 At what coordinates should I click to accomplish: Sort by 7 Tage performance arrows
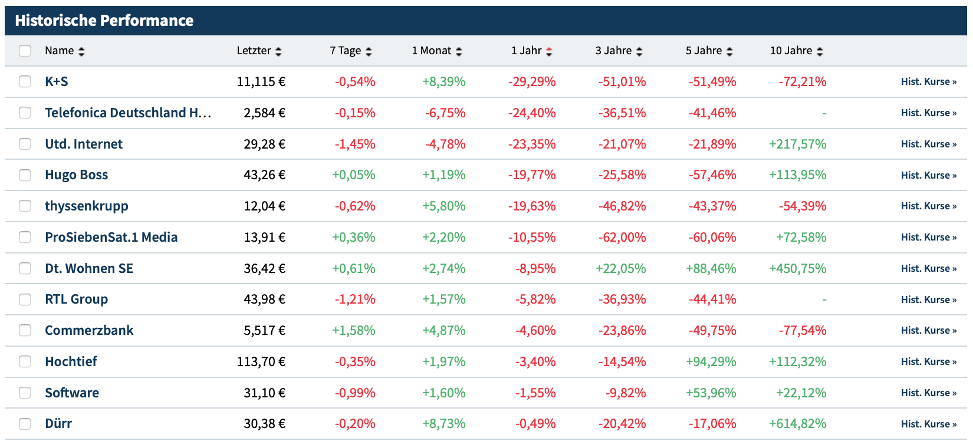[369, 51]
